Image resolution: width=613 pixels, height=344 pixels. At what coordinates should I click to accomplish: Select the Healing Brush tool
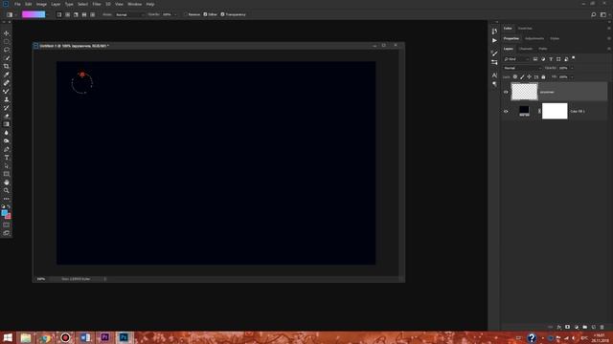tap(7, 83)
